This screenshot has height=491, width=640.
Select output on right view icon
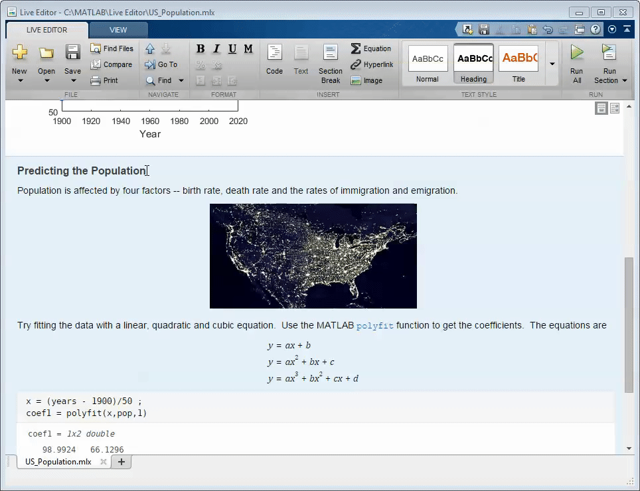point(614,108)
